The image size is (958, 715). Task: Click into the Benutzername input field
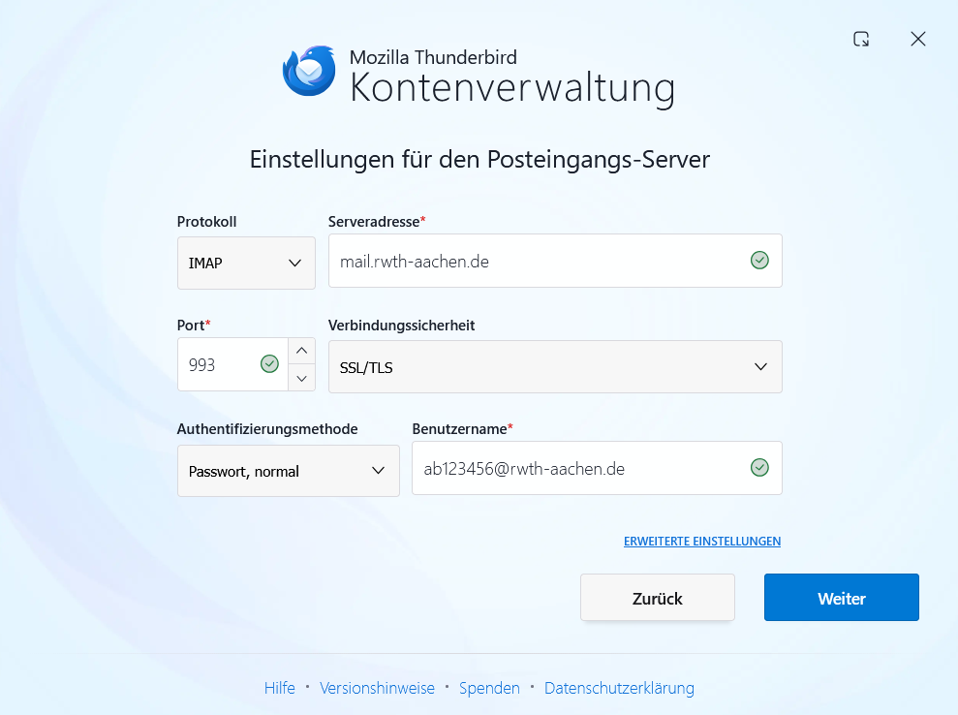(597, 468)
